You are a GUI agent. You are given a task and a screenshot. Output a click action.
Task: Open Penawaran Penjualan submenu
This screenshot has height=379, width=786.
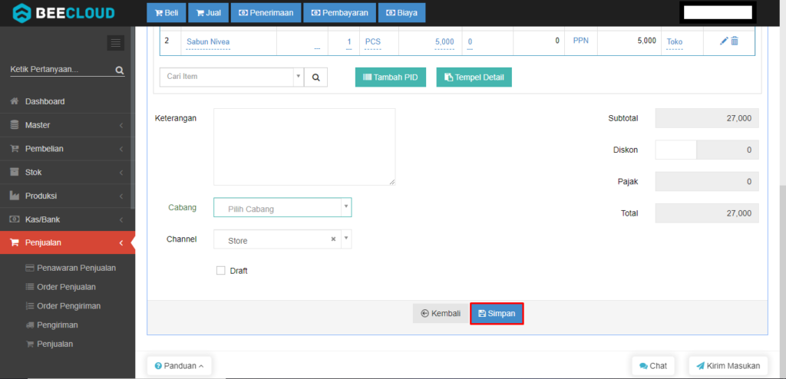(x=70, y=268)
